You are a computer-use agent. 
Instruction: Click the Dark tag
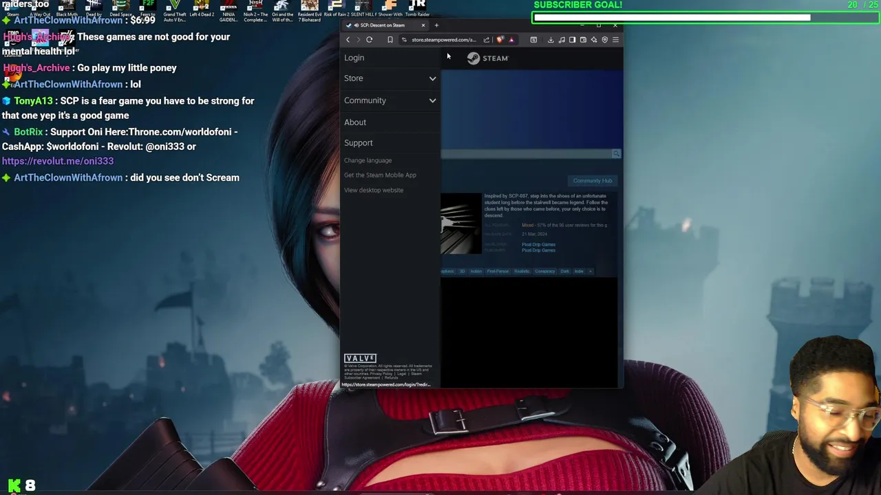564,272
